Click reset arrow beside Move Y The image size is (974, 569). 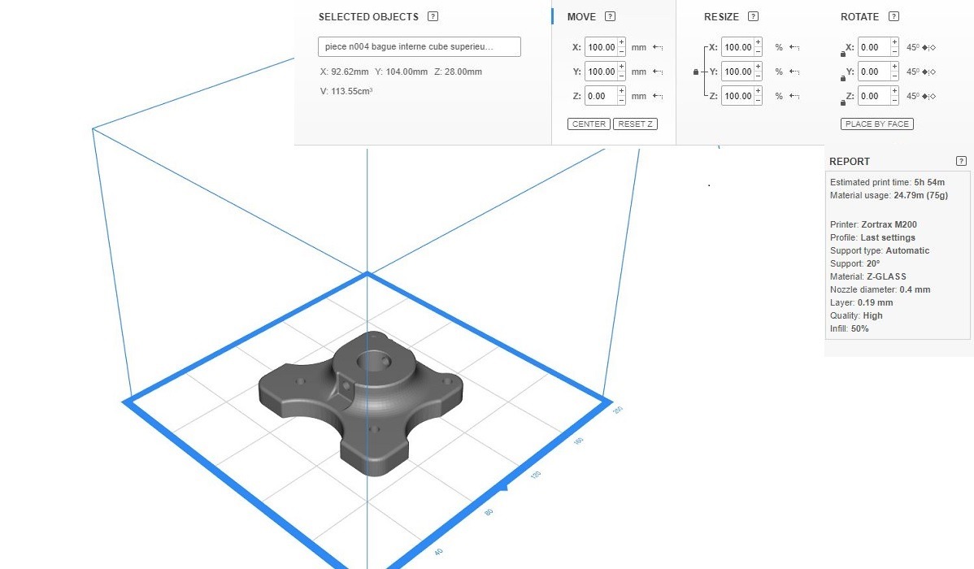click(x=658, y=72)
